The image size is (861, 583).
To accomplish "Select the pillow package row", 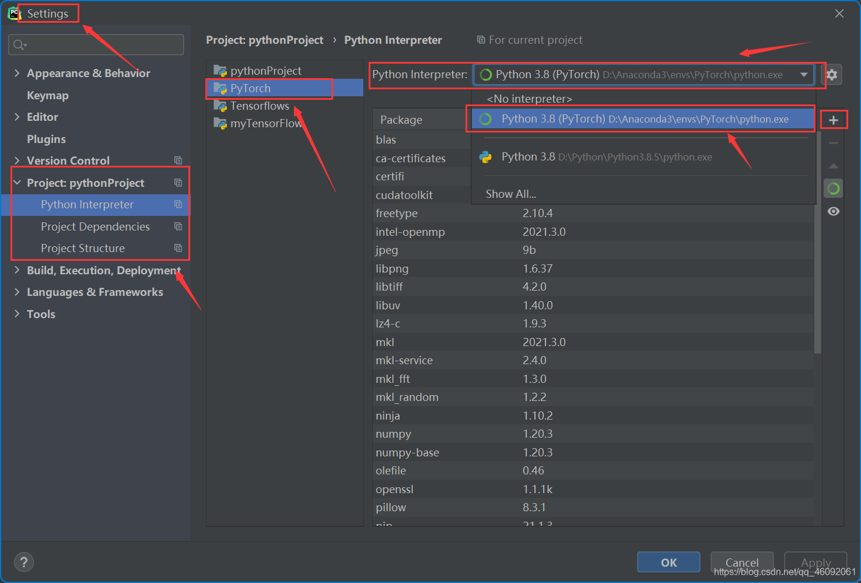I will point(593,507).
